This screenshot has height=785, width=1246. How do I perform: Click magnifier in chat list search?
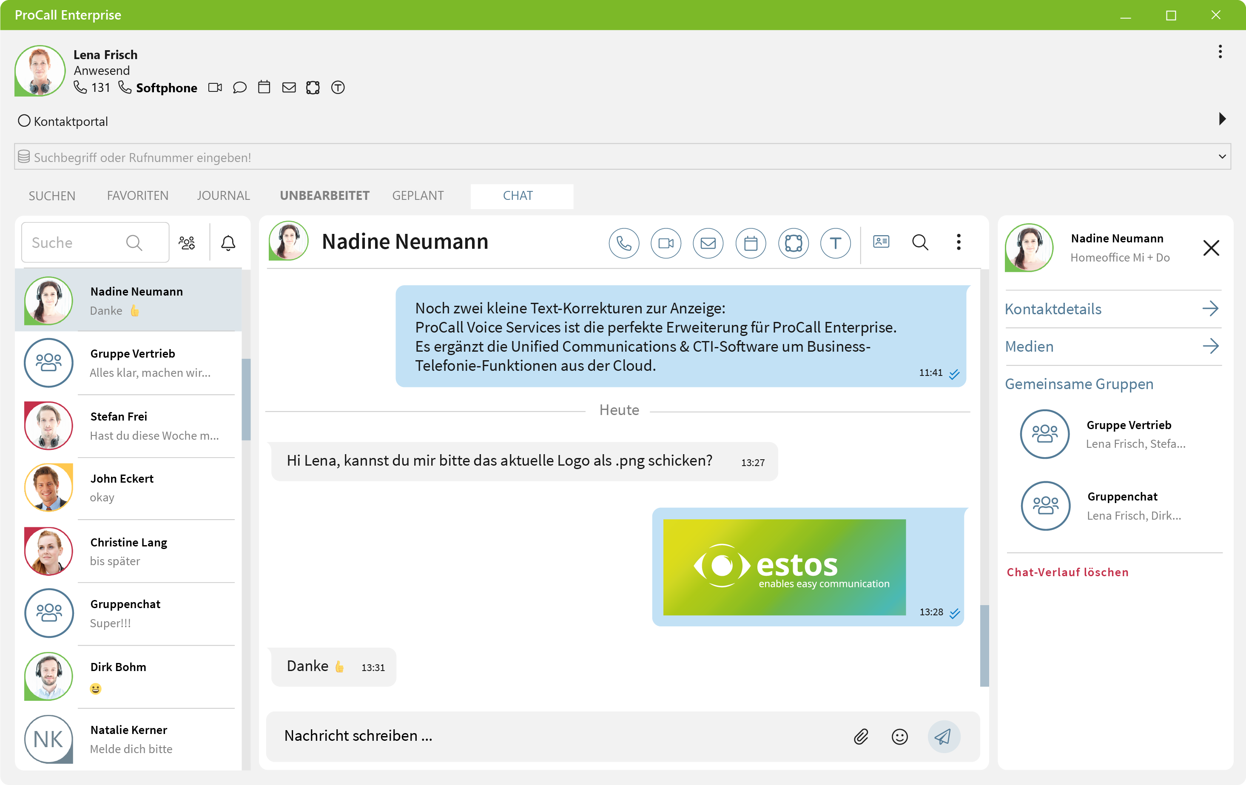click(134, 242)
